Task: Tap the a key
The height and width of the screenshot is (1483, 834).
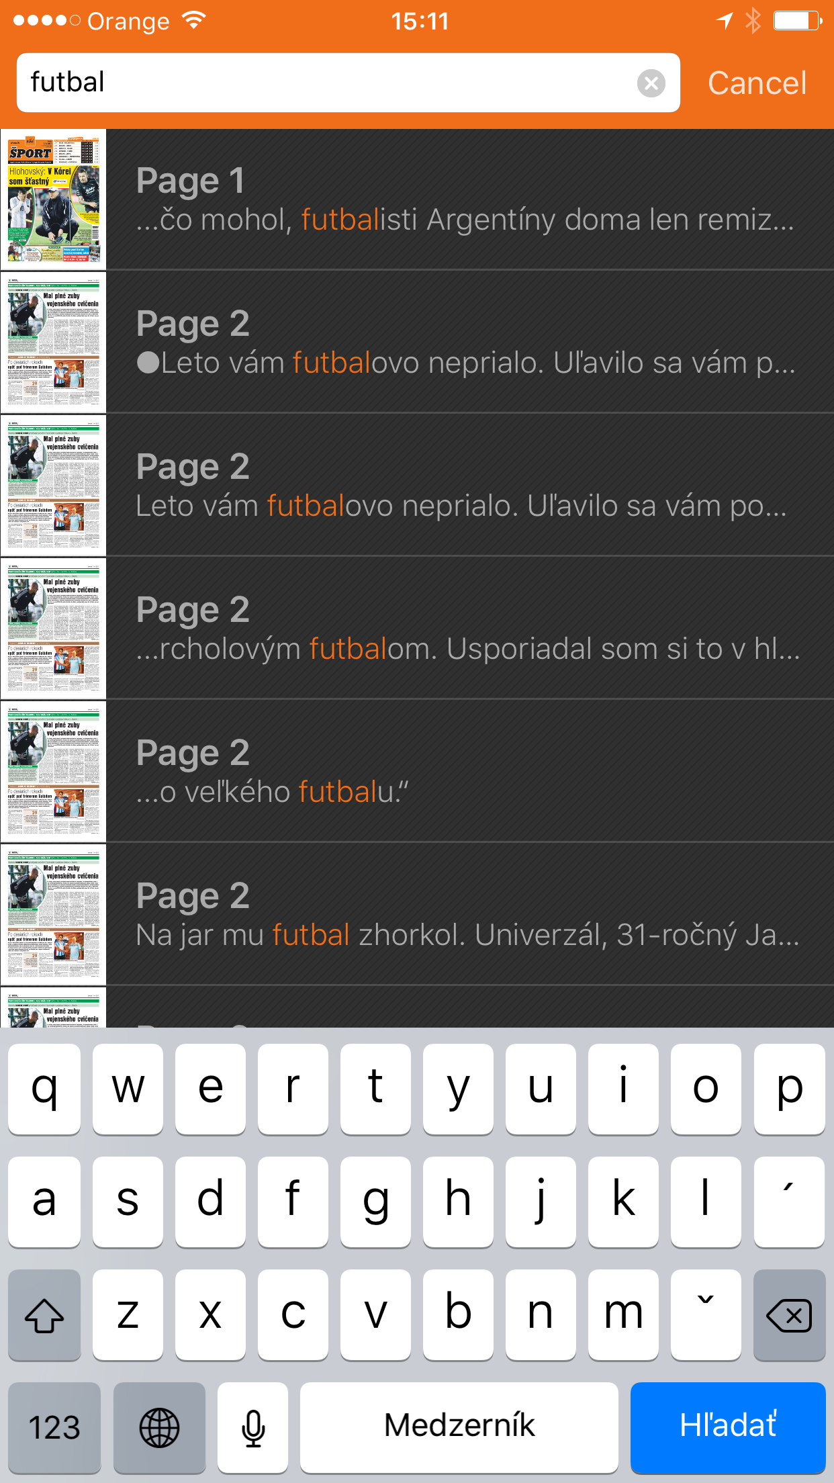Action: coord(44,1202)
